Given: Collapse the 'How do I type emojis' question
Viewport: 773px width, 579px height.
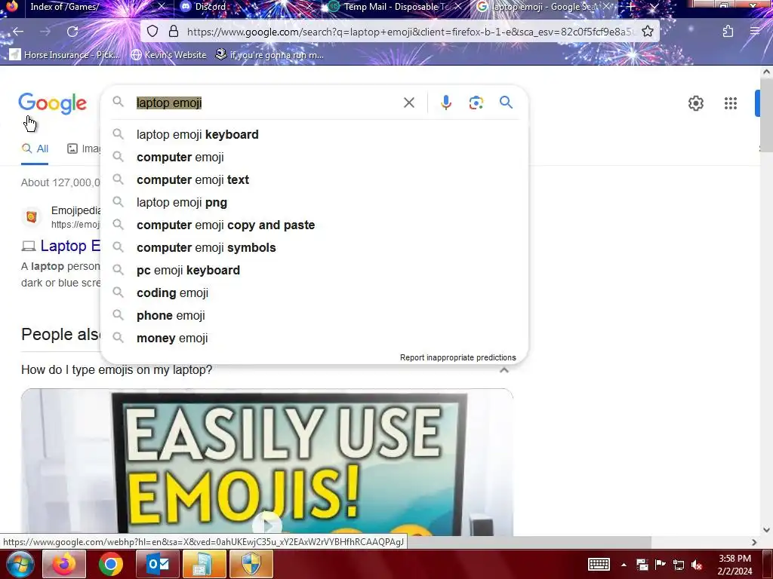Looking at the screenshot, I should [504, 369].
